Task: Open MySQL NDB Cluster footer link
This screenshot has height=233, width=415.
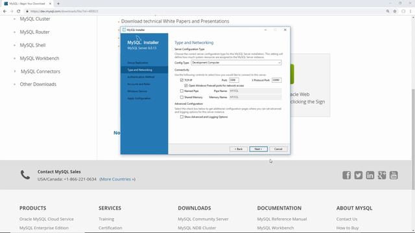Action: click(x=197, y=228)
